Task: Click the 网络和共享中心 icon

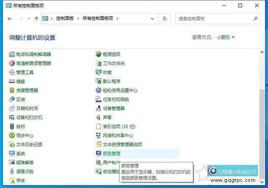Action: 98,136
